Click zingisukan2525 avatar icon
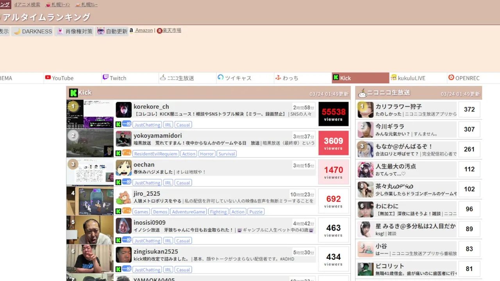 pyautogui.click(x=123, y=255)
